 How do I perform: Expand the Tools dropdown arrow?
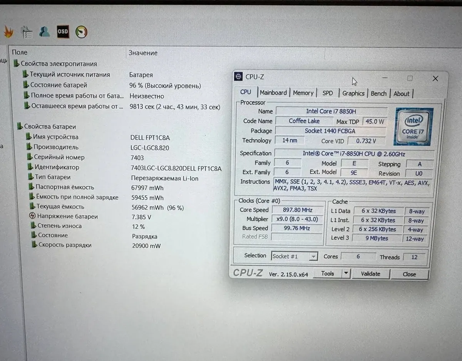tap(346, 274)
